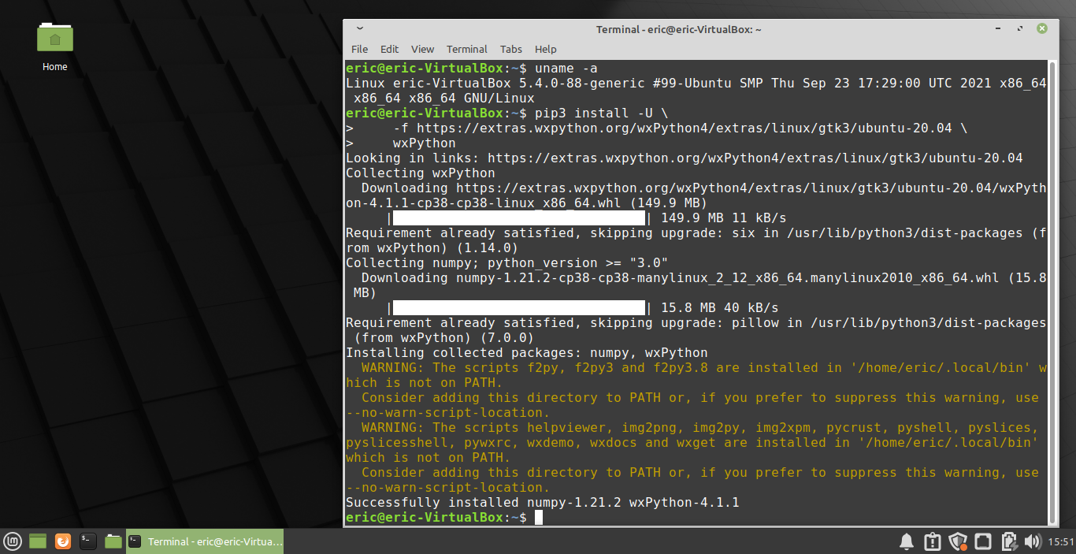
Task: Click '15.8 MB 40 kB/s' download speed text
Action: tap(720, 308)
